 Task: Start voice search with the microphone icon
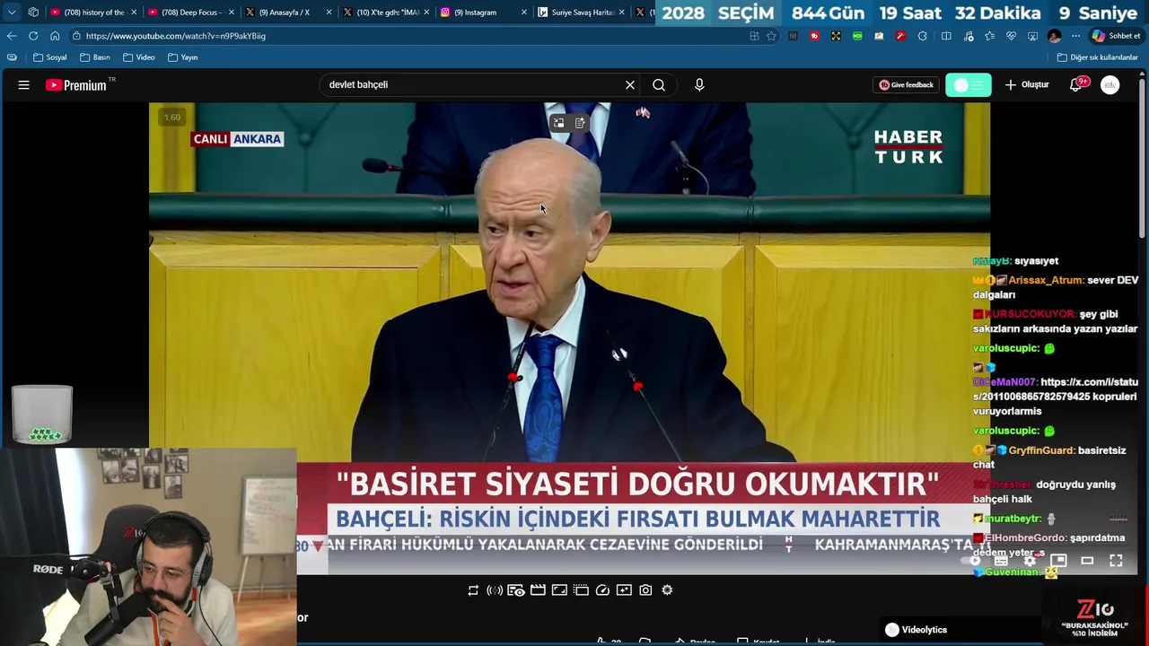699,85
